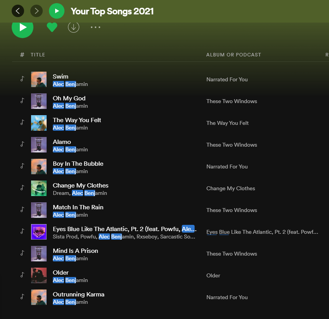
Task: Click the Alamo album cover thumbnail
Action: (39, 145)
